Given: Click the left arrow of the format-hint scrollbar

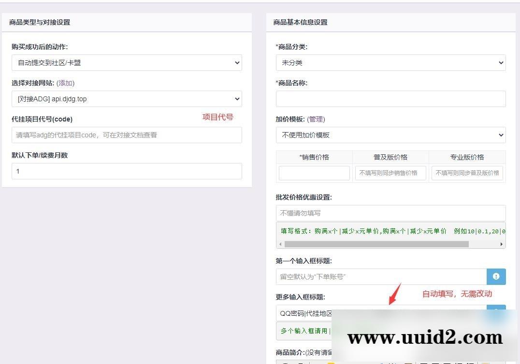Looking at the screenshot, I should coord(279,244).
